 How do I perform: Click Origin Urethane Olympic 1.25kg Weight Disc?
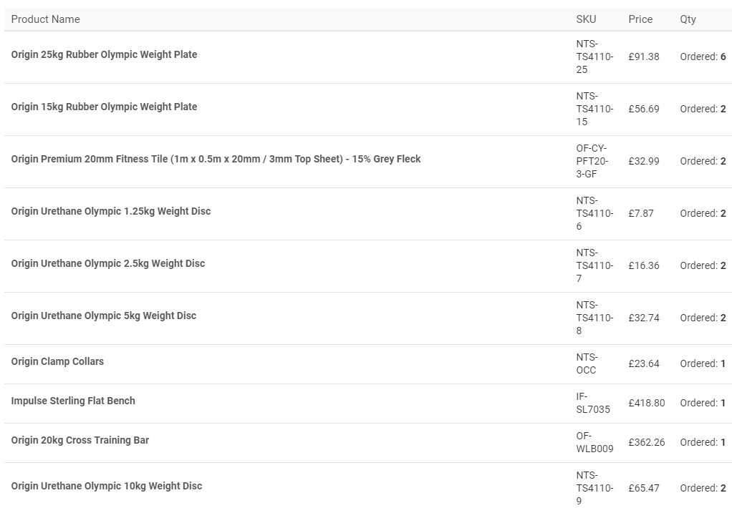click(110, 211)
